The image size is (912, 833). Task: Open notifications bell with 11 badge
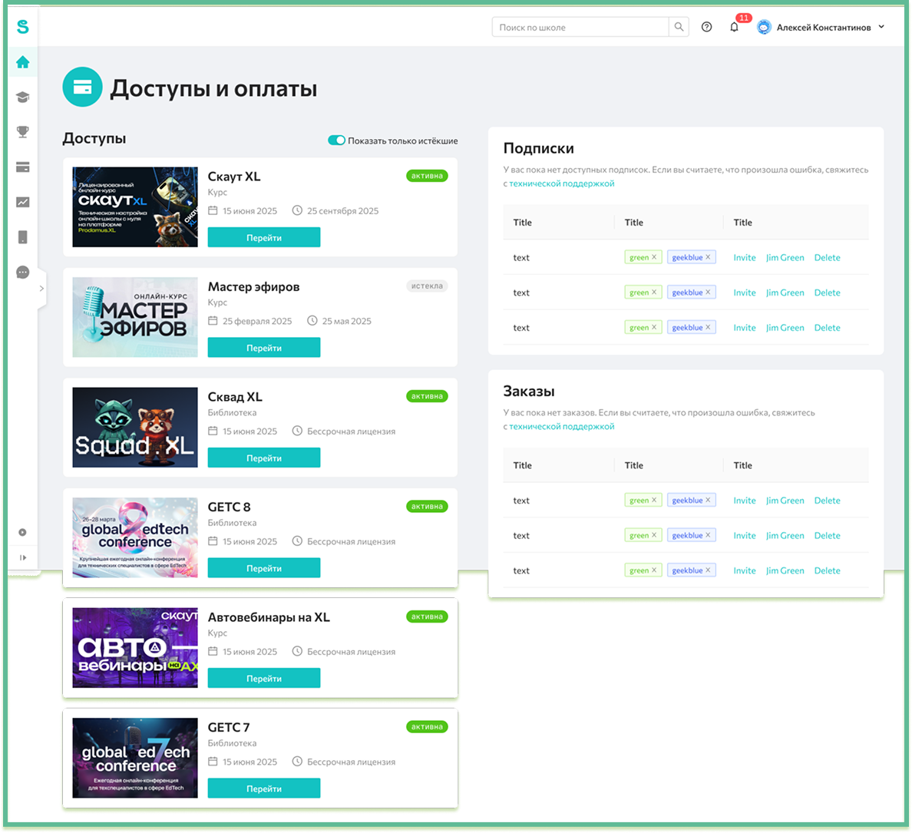[734, 27]
